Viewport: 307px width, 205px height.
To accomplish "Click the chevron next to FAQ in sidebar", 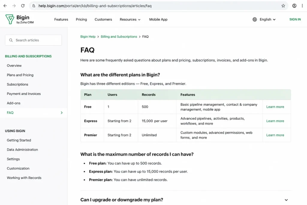I will [x=62, y=113].
